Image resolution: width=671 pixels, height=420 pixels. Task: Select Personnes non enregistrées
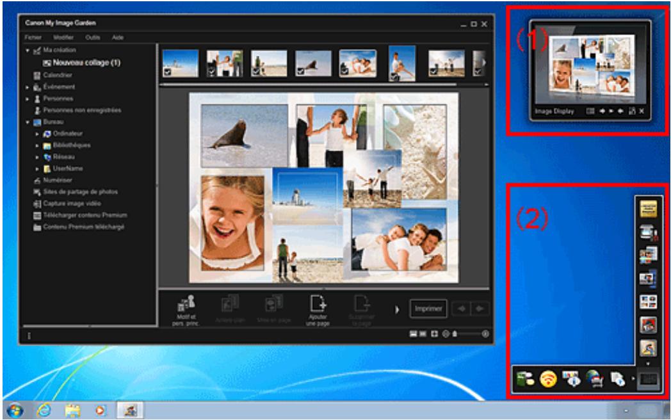pos(82,111)
